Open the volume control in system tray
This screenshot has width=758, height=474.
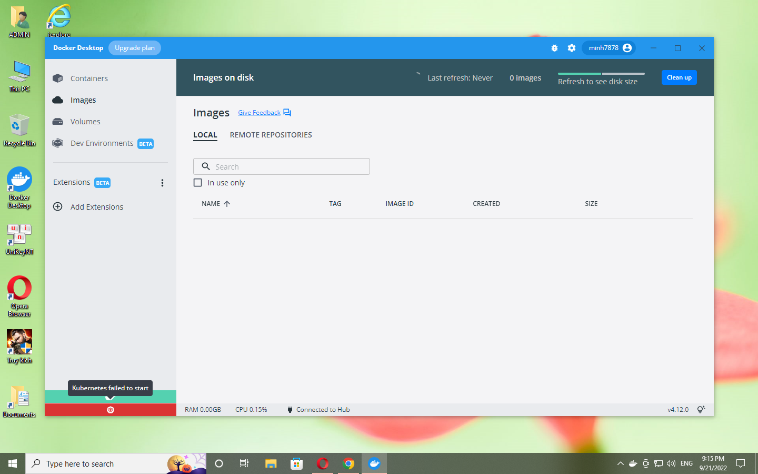(x=671, y=463)
